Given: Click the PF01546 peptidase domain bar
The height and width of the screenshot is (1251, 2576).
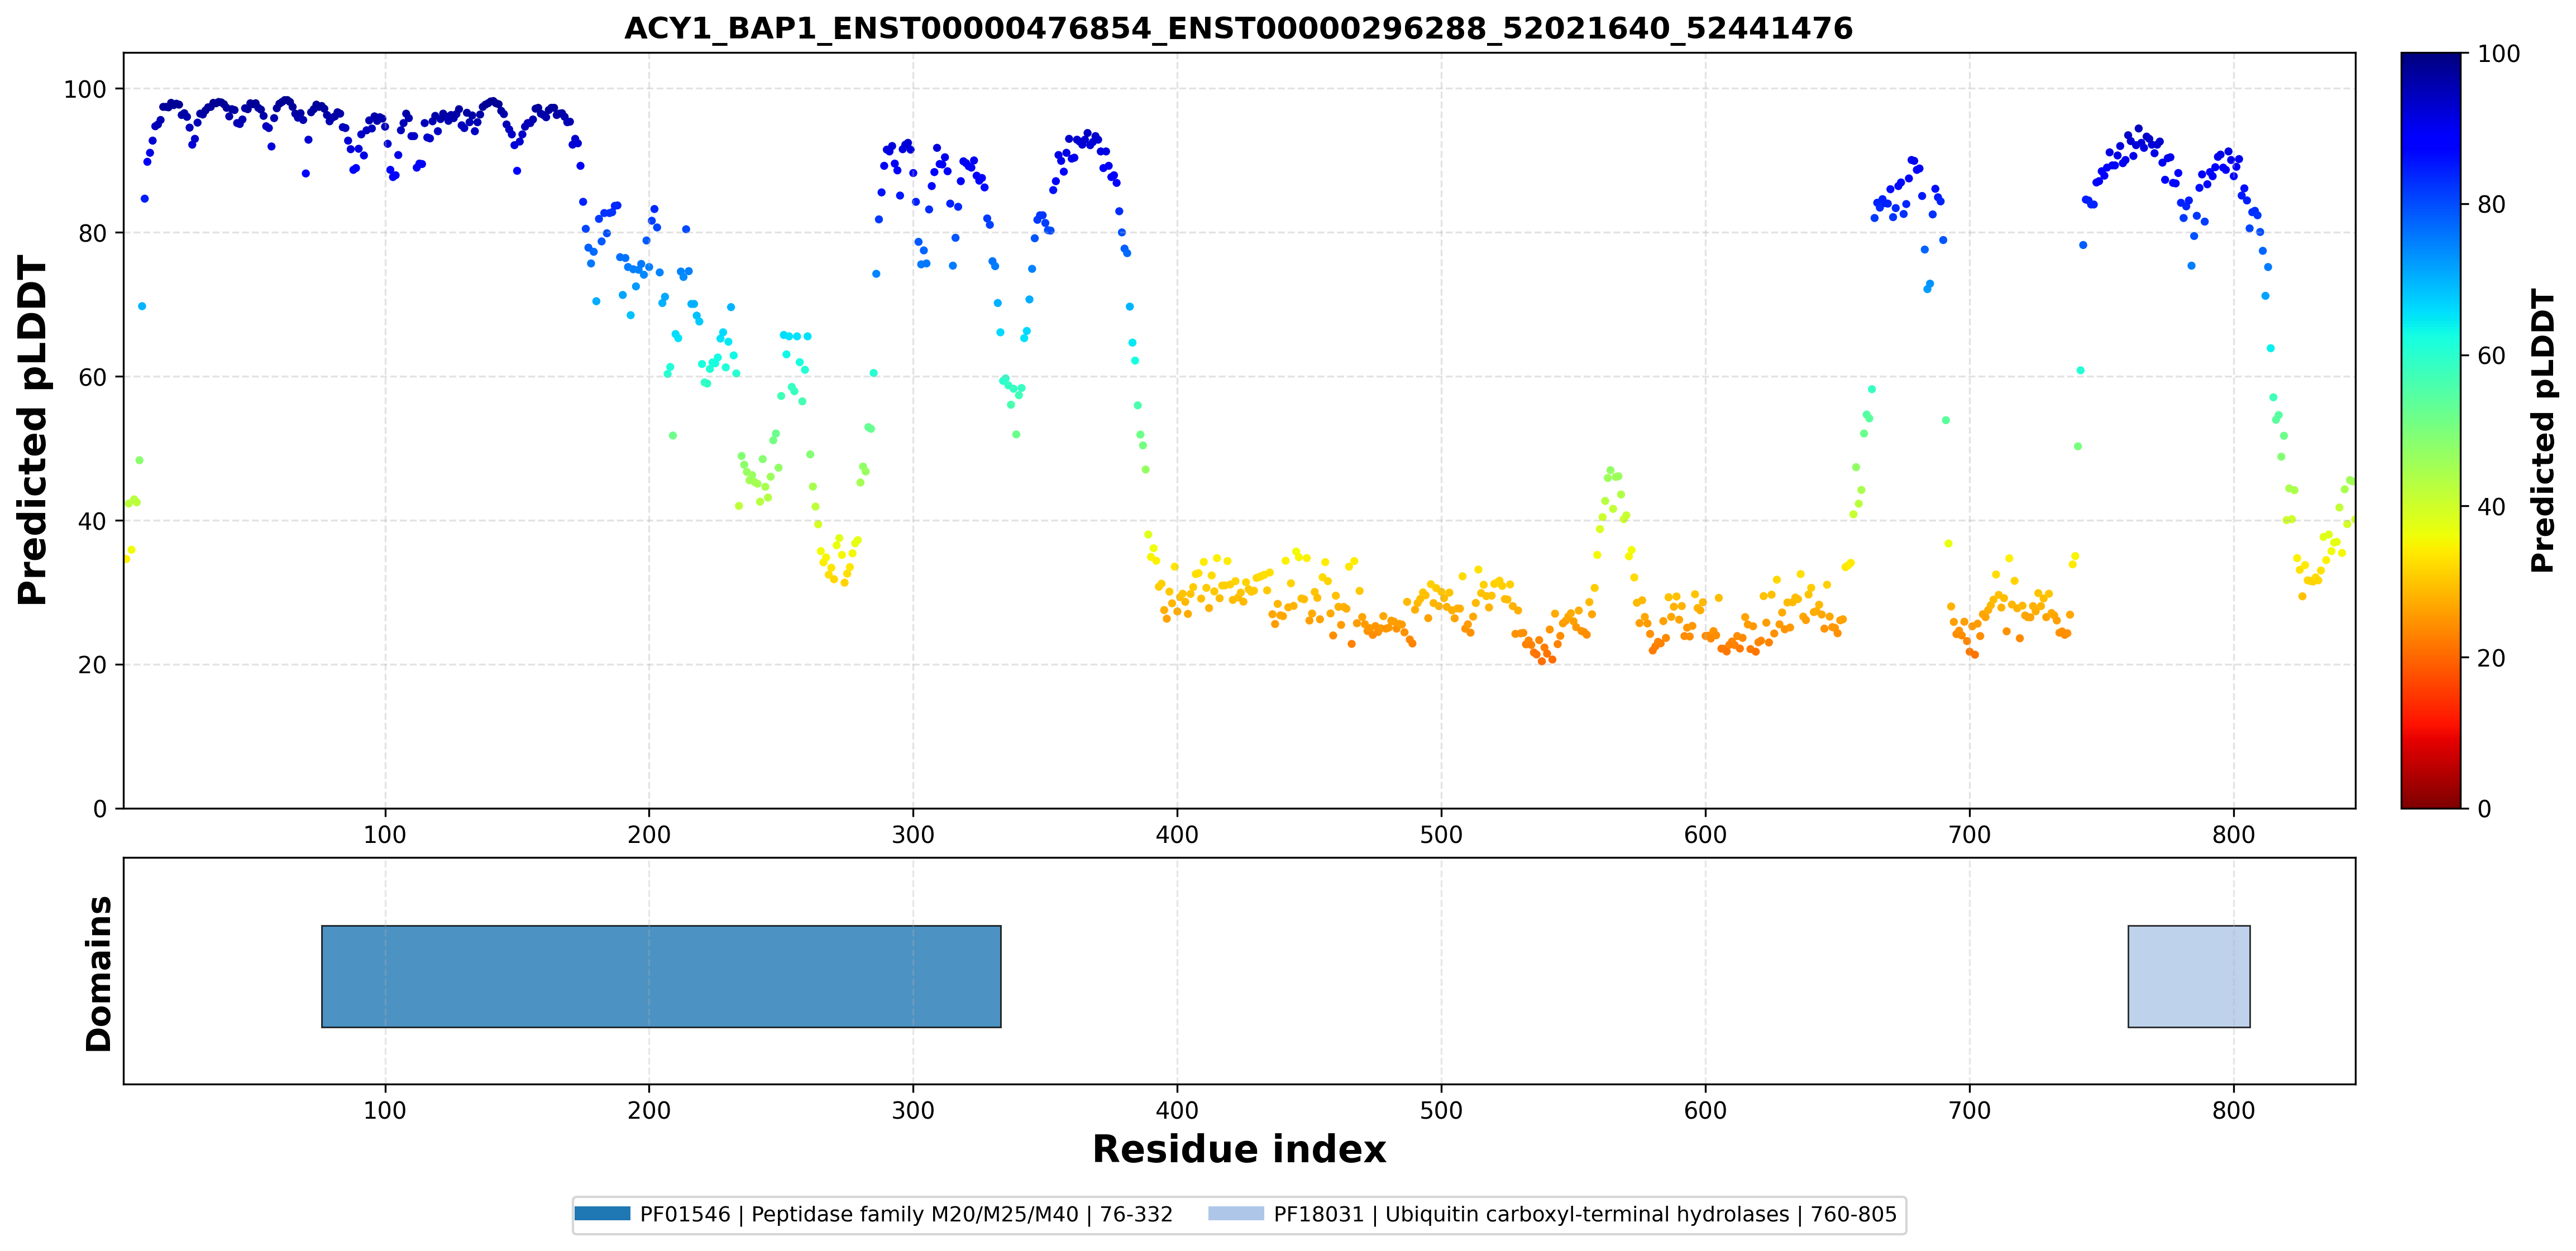Looking at the screenshot, I should (661, 976).
